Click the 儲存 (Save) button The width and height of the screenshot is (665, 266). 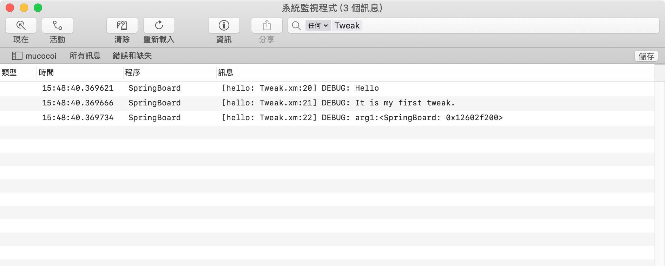click(x=646, y=56)
